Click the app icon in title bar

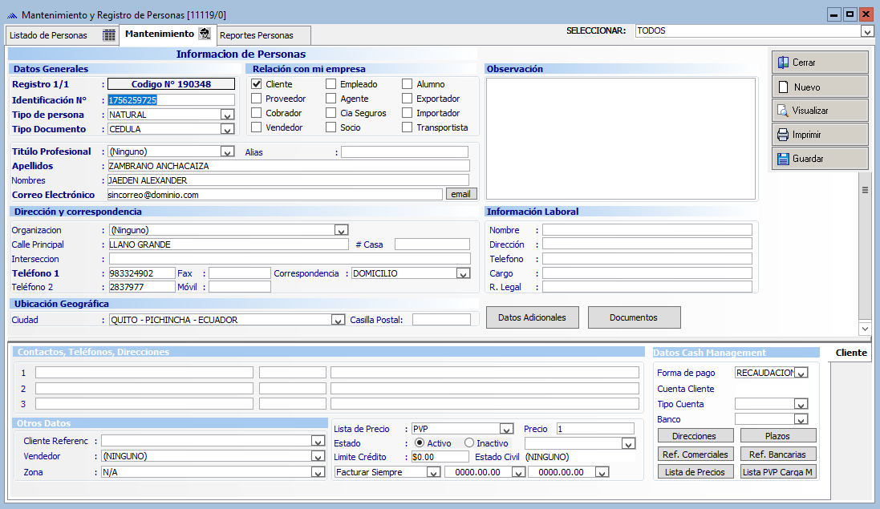click(x=11, y=14)
